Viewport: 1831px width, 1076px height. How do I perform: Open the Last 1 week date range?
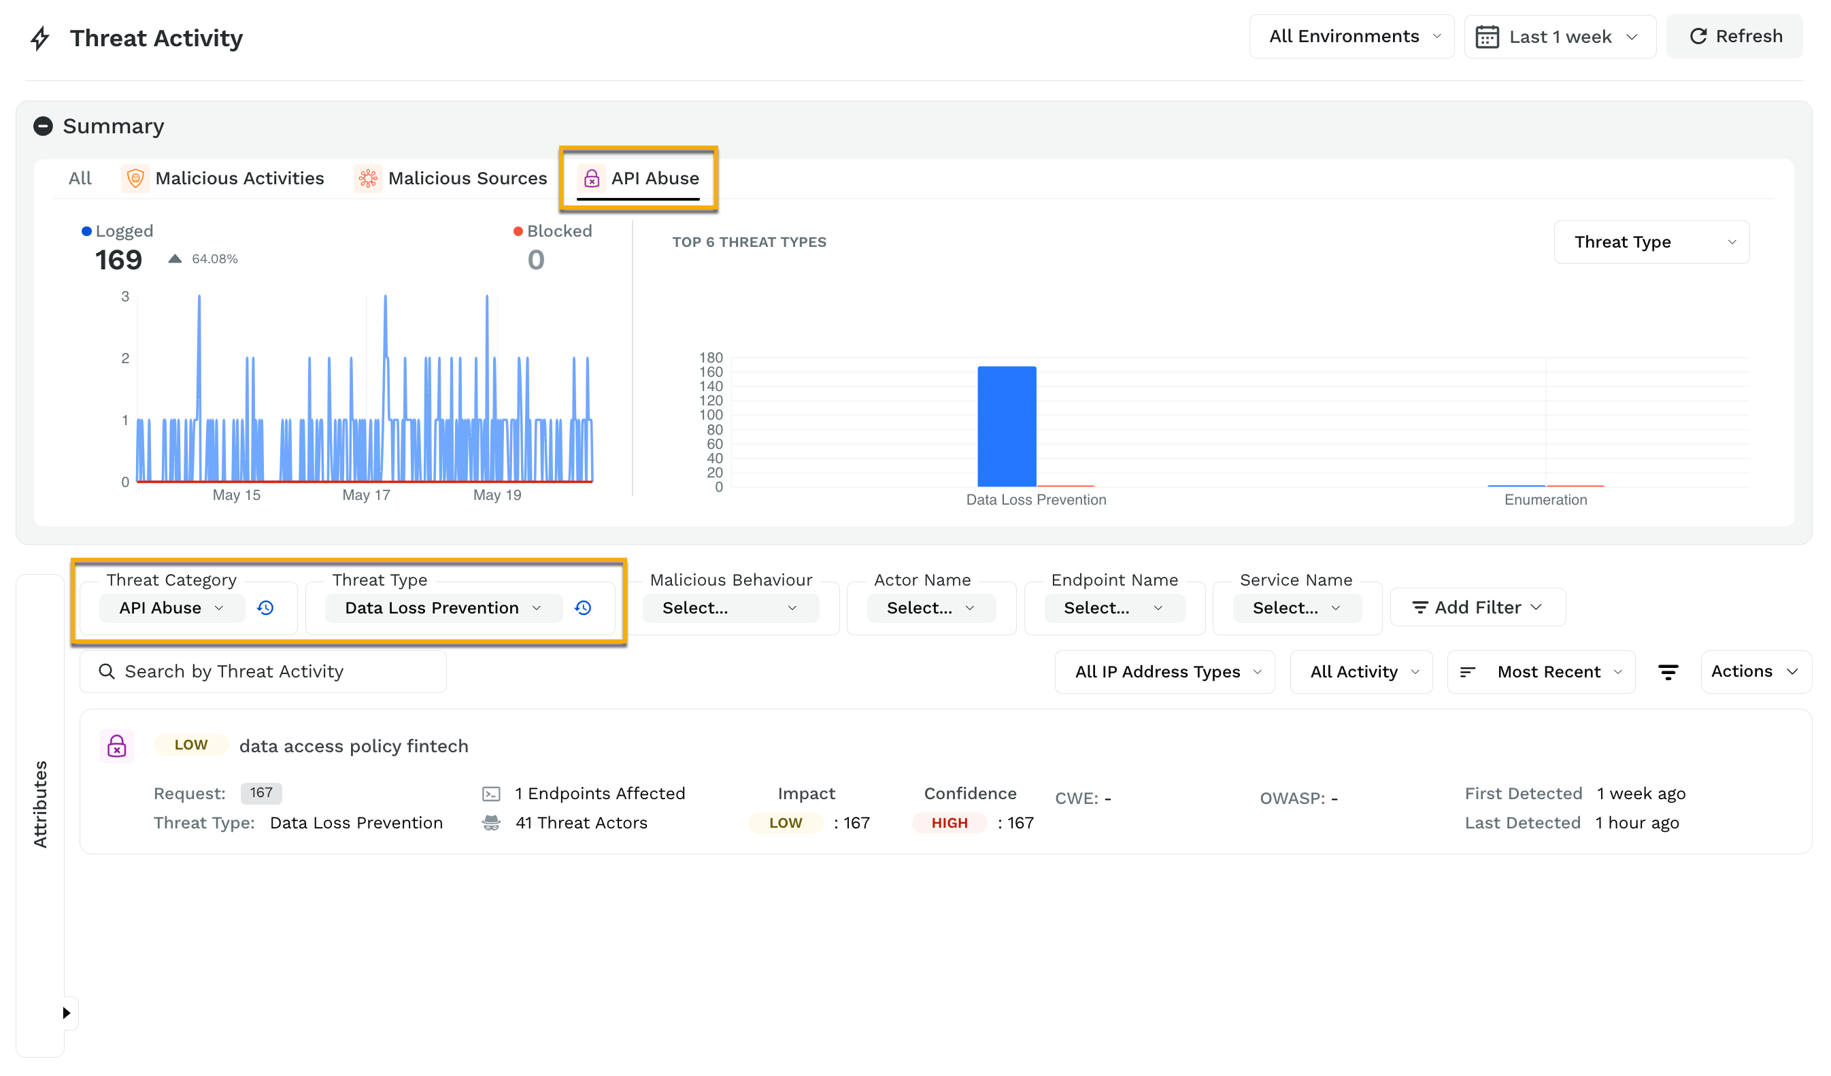point(1560,36)
